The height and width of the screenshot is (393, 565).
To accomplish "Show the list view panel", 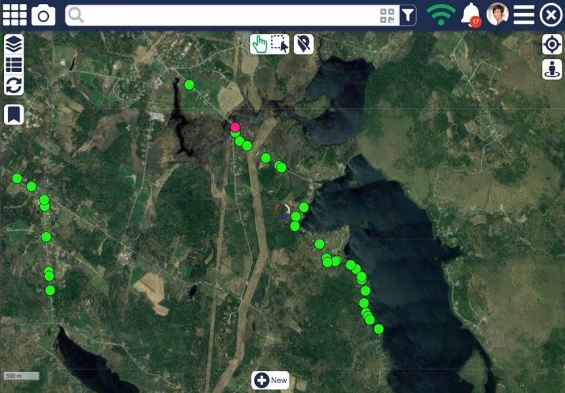I will (14, 65).
